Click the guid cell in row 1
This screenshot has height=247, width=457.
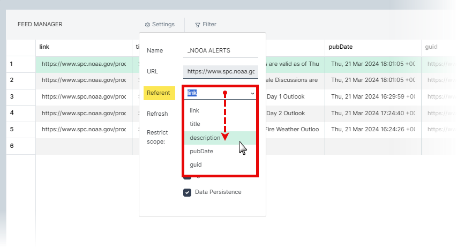[x=439, y=64]
